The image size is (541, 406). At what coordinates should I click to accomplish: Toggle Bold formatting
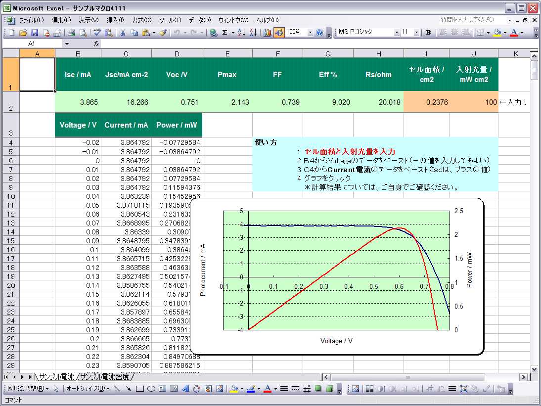(428, 33)
